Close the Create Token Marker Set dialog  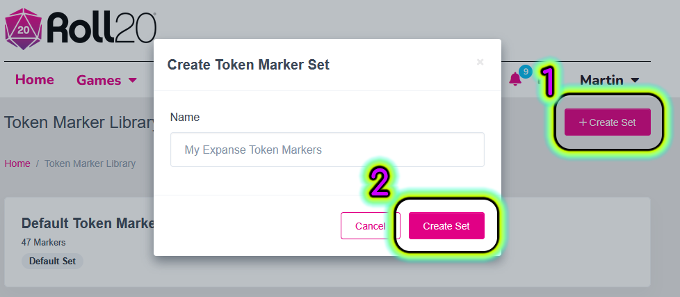pyautogui.click(x=480, y=62)
